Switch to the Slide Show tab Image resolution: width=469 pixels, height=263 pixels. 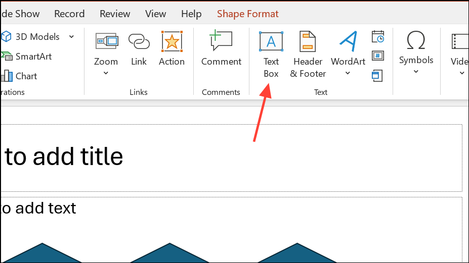tap(20, 14)
